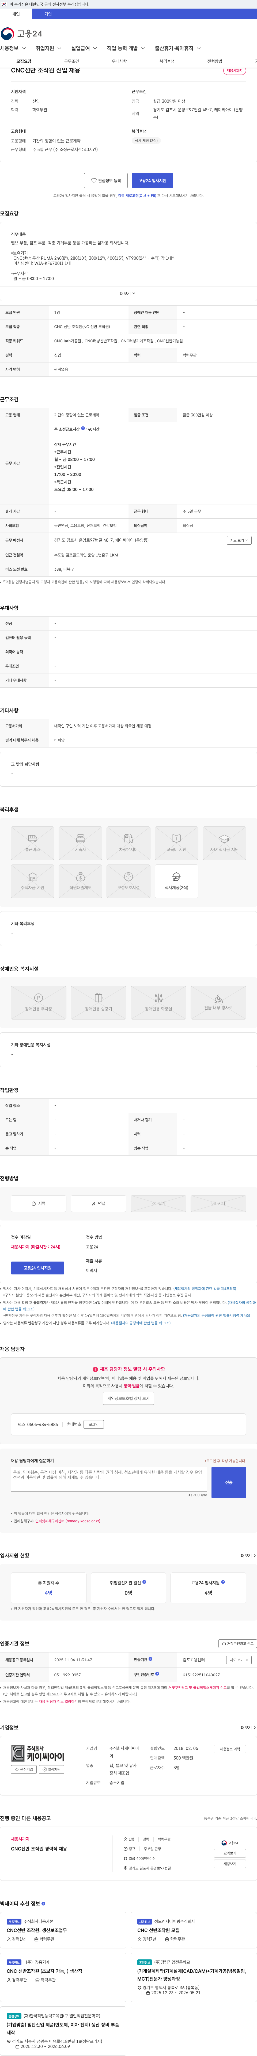Click the 주택자금 지원 welfare icon
257x2056 pixels.
(x=33, y=881)
